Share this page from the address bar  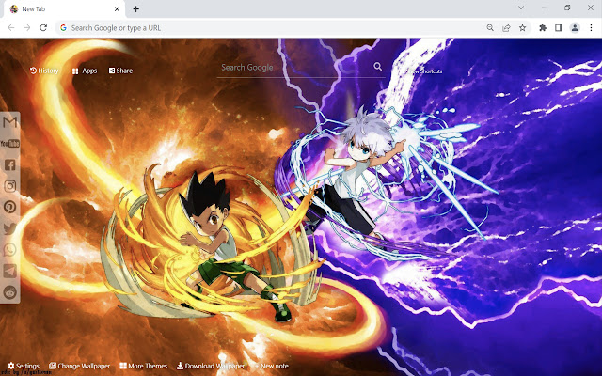click(506, 27)
